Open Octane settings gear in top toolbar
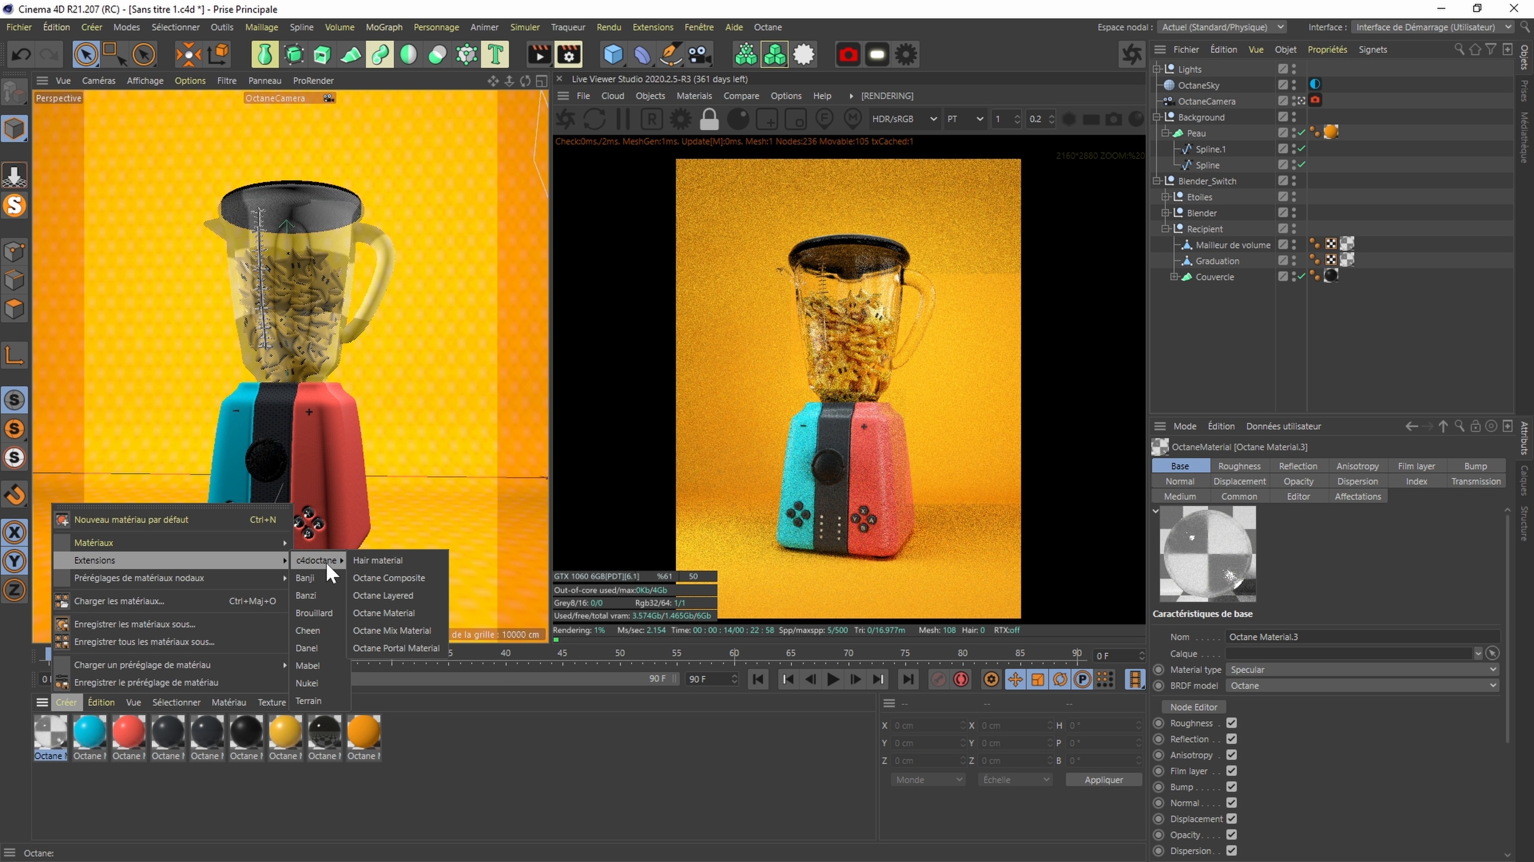Image resolution: width=1534 pixels, height=862 pixels. coord(906,55)
